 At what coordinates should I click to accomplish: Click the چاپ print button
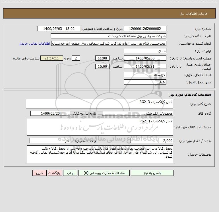70,173
